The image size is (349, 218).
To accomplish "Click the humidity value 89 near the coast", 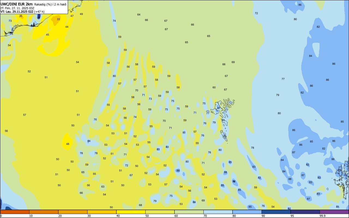I will 340,170.
